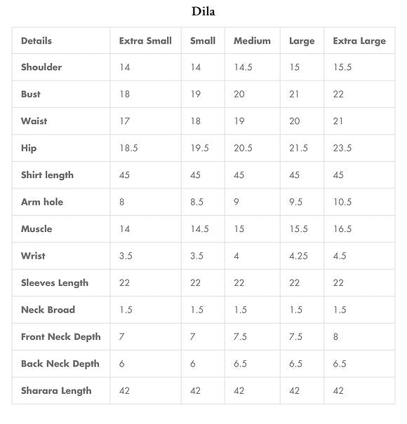Click the Extra Large hip value 23.5
Image resolution: width=407 pixels, height=424 pixels.
342,148
